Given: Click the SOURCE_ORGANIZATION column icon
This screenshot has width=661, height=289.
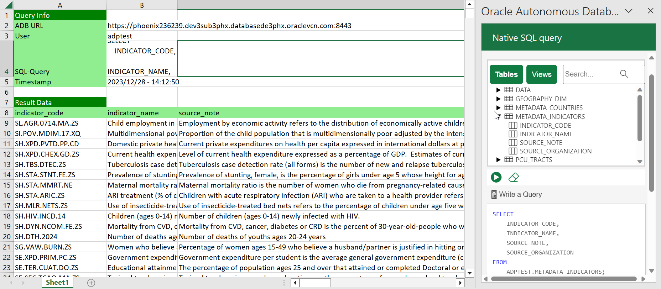Looking at the screenshot, I should (x=513, y=151).
